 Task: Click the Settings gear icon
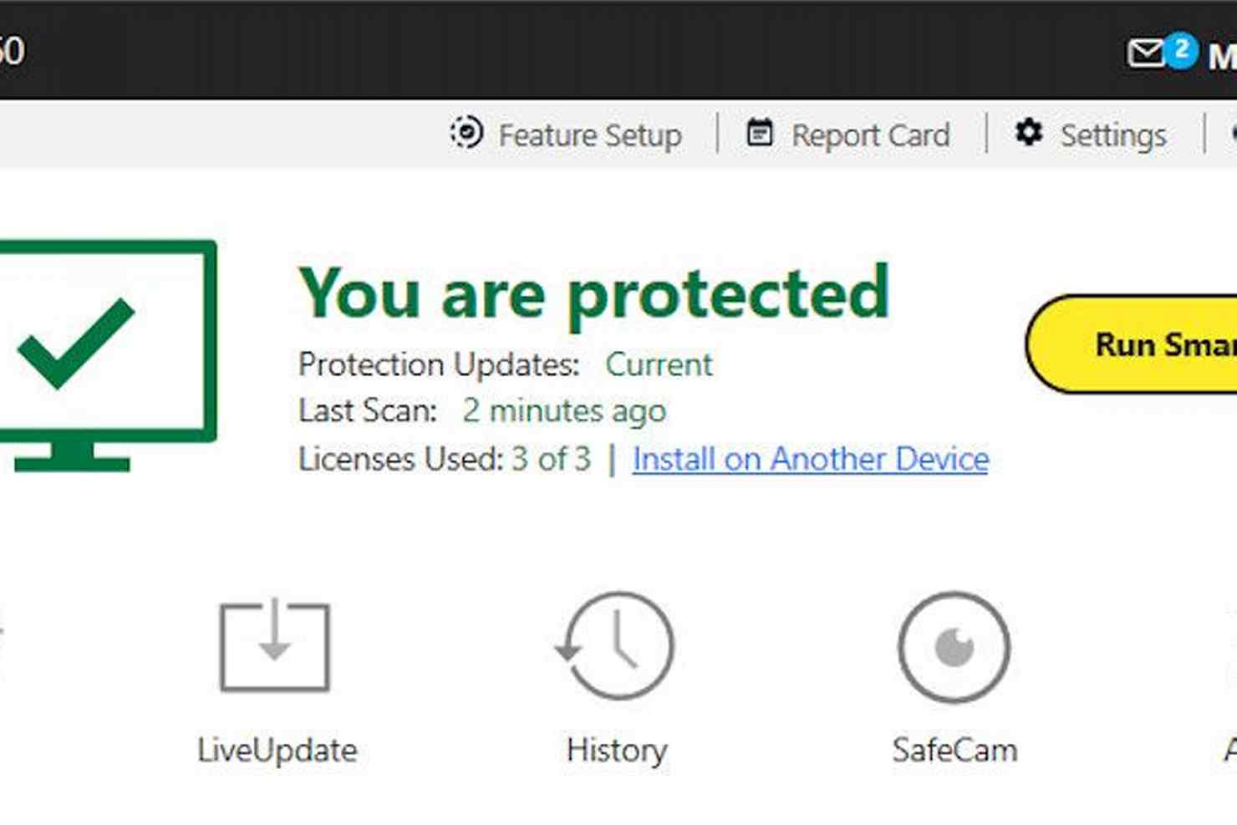pyautogui.click(x=1029, y=132)
